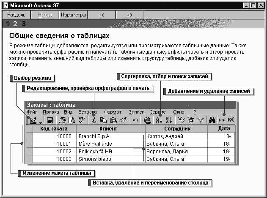Click the Format Painter brush icon
The width and height of the screenshot is (267, 198).
123,120
